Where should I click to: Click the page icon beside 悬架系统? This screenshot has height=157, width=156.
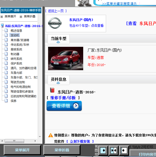point(6,49)
